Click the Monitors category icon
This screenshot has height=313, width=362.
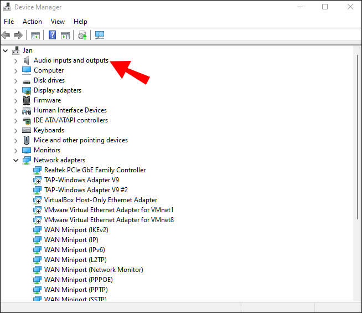click(27, 150)
